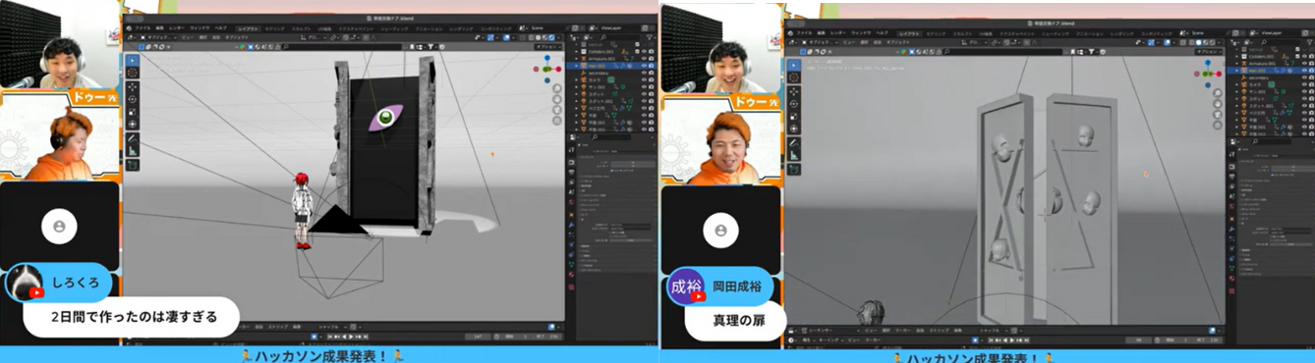The width and height of the screenshot is (1315, 363).
Task: Open the オプション dropdown in left viewport
Action: point(548,46)
